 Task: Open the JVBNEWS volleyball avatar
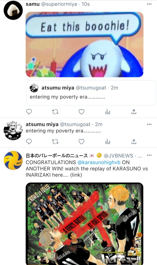point(13,160)
